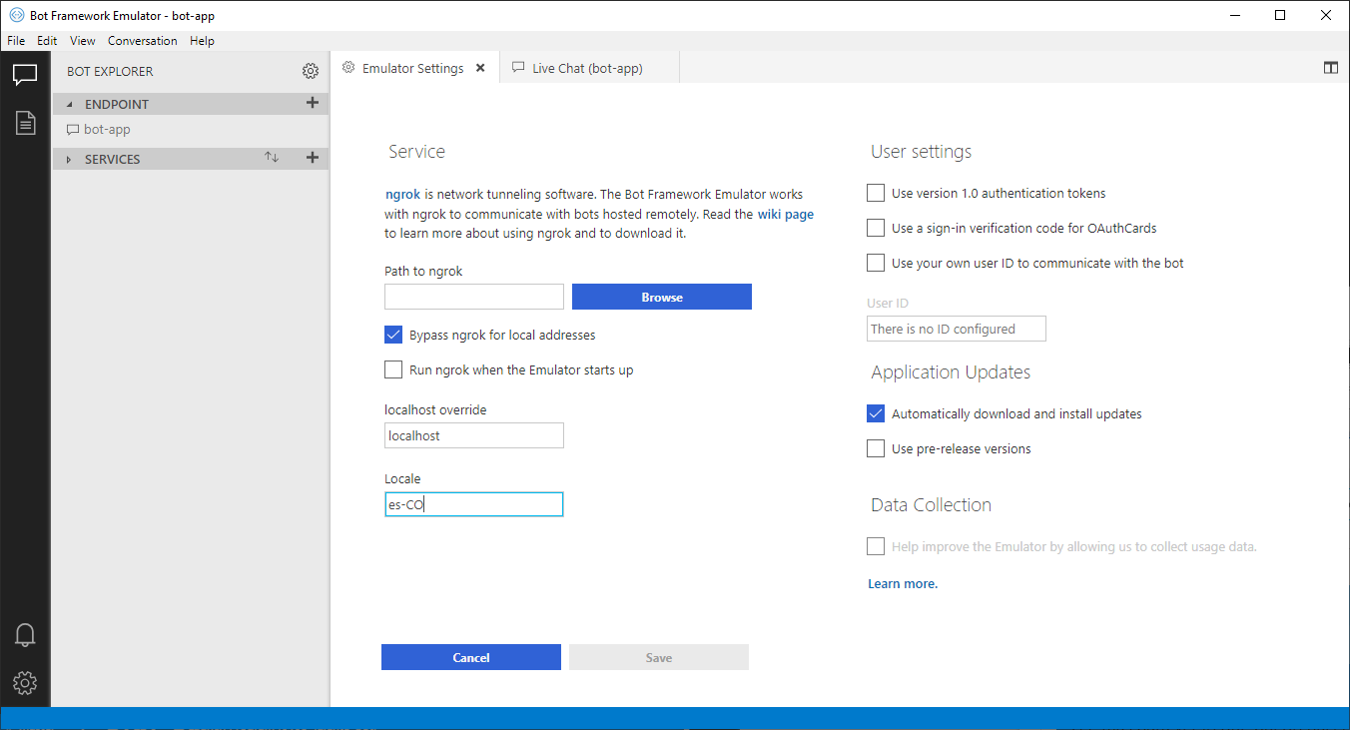Click the split editor layout icon
This screenshot has height=730, width=1350.
tap(1330, 67)
